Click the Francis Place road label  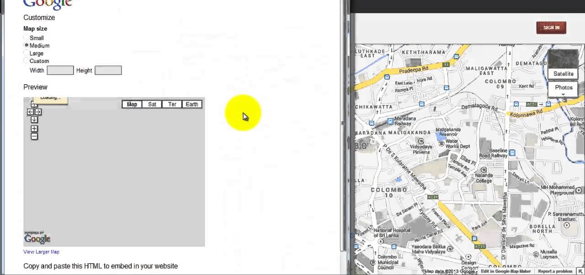click(440, 218)
